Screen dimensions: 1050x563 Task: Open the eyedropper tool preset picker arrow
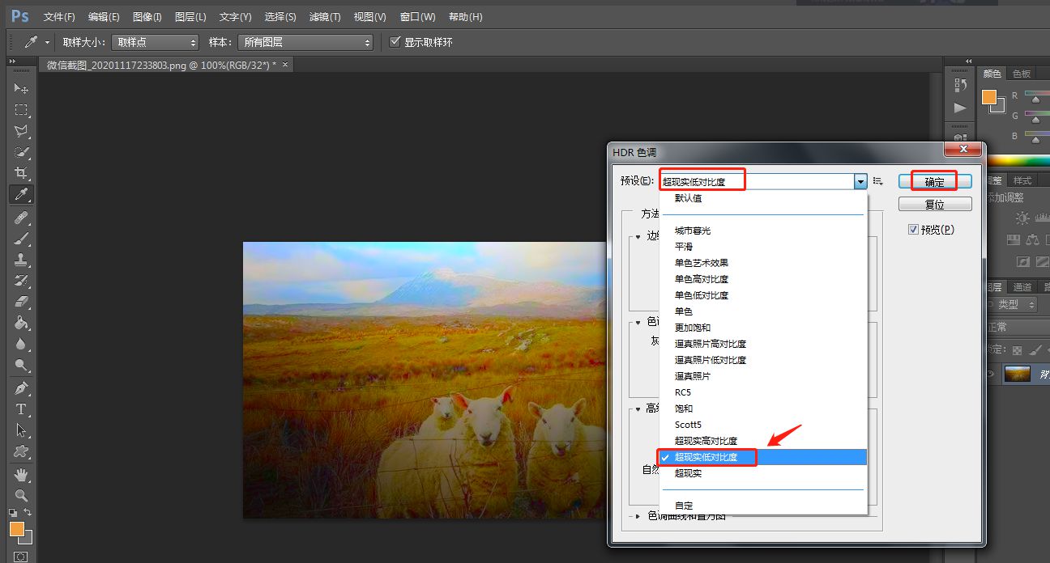(47, 42)
